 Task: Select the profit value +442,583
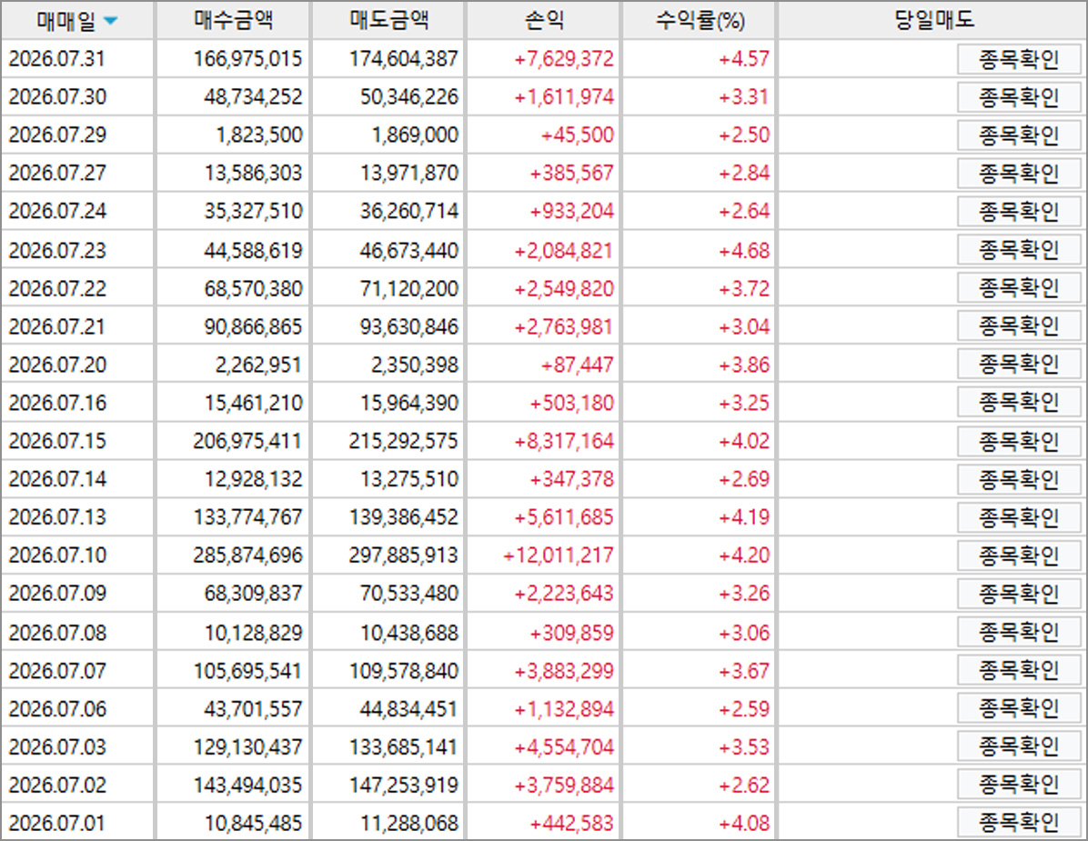click(572, 823)
